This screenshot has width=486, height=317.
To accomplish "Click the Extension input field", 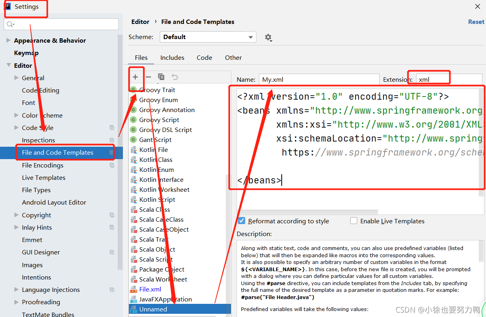I will (x=449, y=79).
